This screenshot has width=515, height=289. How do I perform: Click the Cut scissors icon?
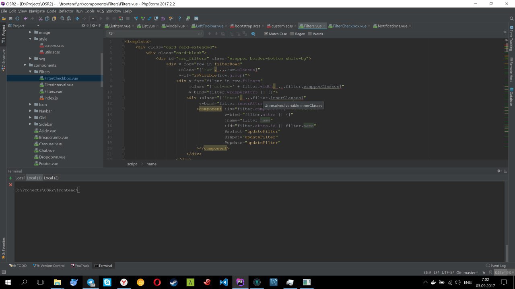tap(41, 18)
